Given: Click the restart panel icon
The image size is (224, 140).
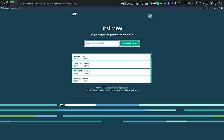Looking at the screenshot, I should [221, 3].
